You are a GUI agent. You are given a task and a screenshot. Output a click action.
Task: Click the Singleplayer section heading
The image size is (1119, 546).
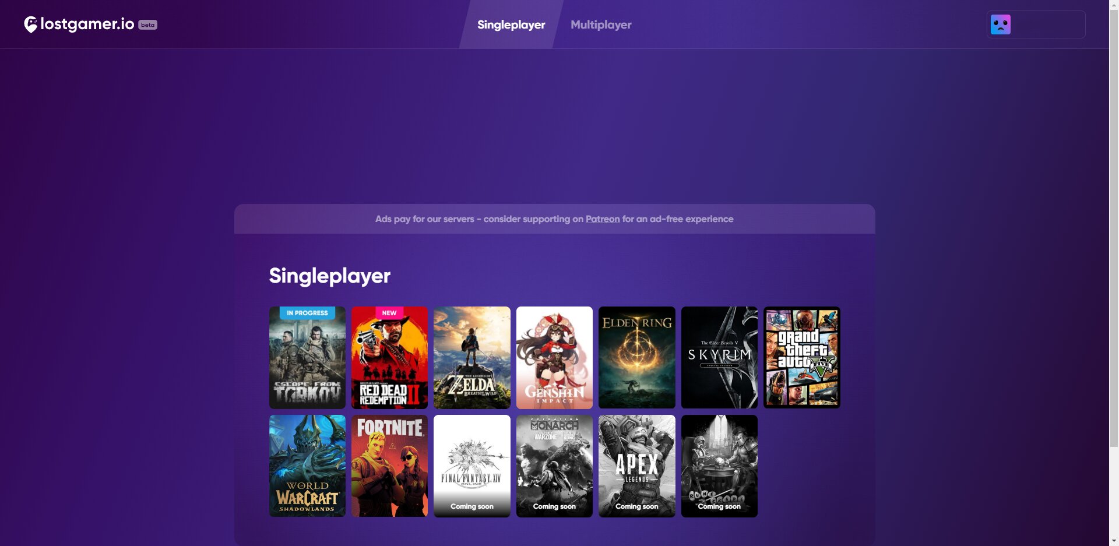[x=329, y=276]
